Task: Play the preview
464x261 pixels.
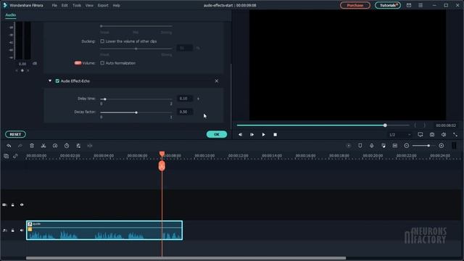Action: coord(263,135)
